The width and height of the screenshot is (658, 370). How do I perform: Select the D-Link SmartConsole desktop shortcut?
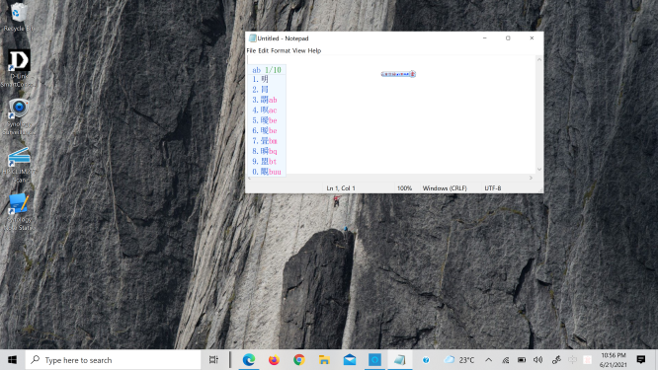pyautogui.click(x=19, y=68)
